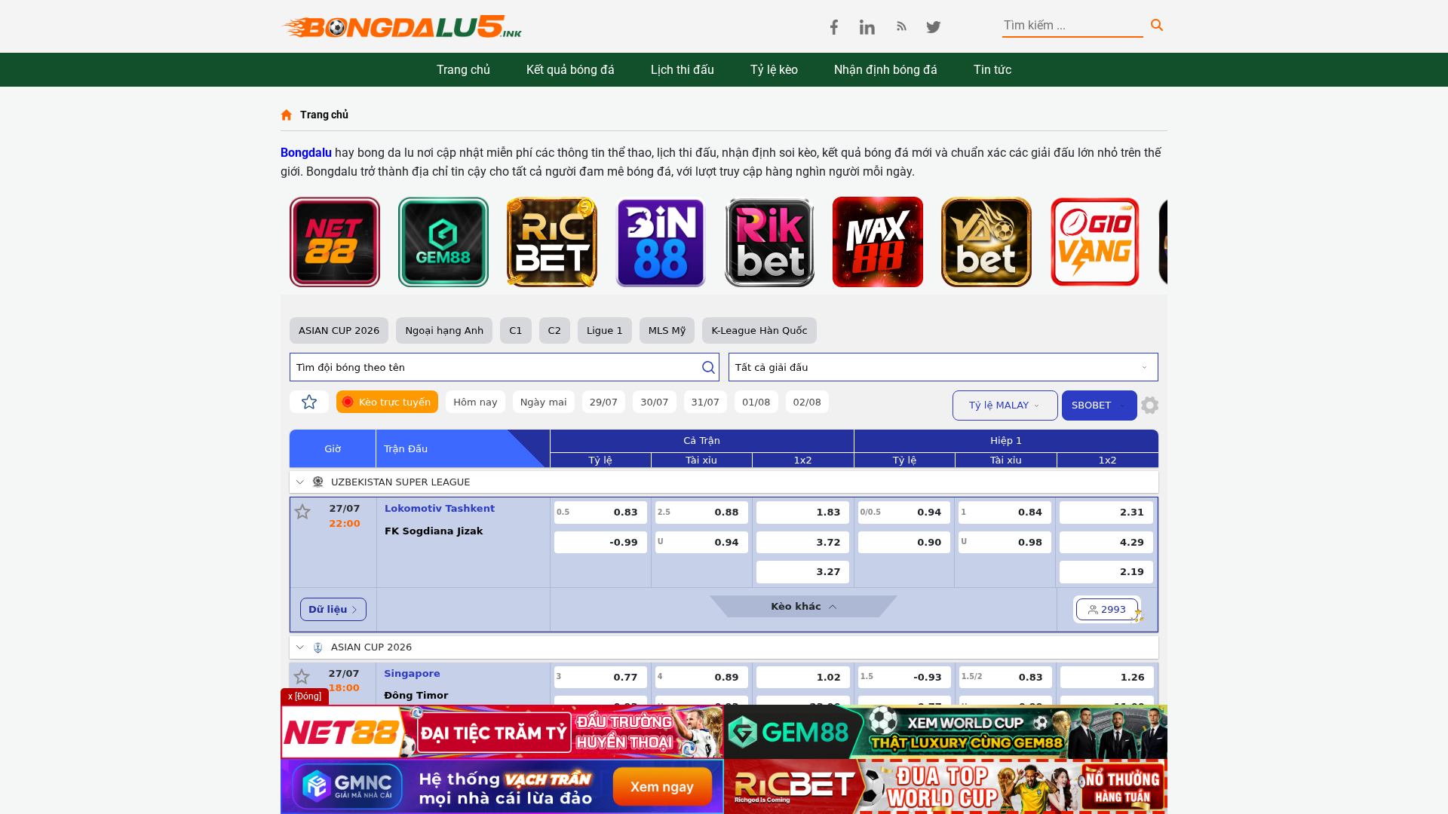Favorite the Lokomotiv Tashkent match star

(302, 512)
